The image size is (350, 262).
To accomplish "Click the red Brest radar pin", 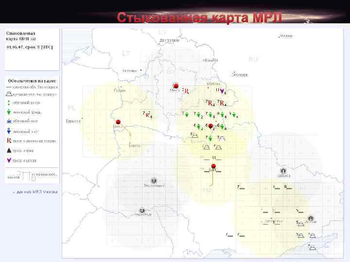I will (x=118, y=122).
